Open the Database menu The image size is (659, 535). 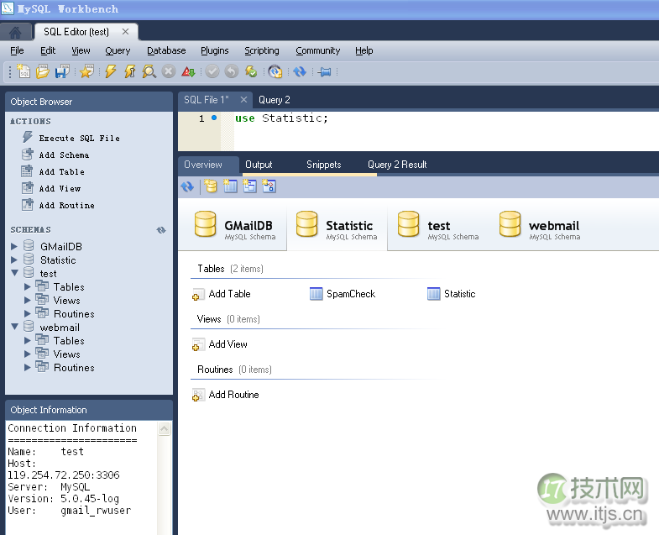(166, 50)
